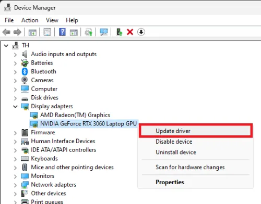Expand the Keyboards chevron
This screenshot has width=261, height=204.
click(15, 159)
